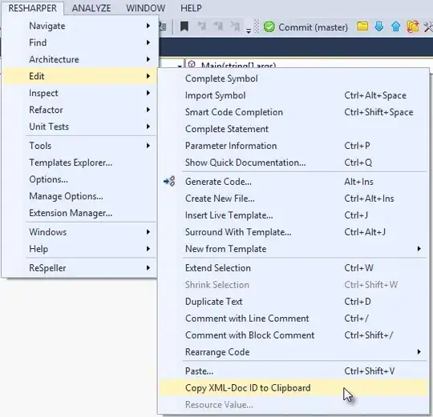This screenshot has height=417, width=433.
Task: Expand the Architecture submenu
Action: [80, 59]
